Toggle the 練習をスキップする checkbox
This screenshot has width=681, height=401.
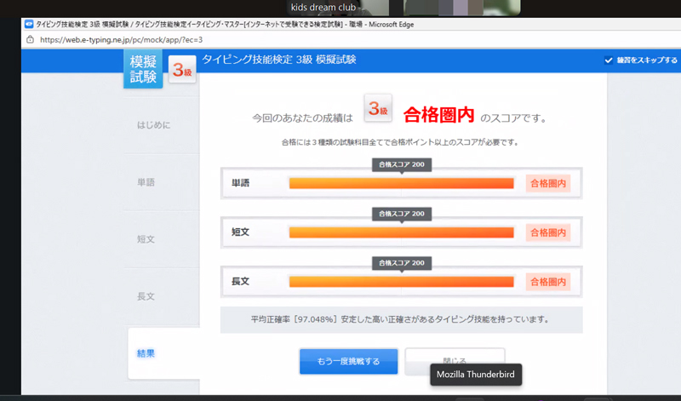click(608, 60)
